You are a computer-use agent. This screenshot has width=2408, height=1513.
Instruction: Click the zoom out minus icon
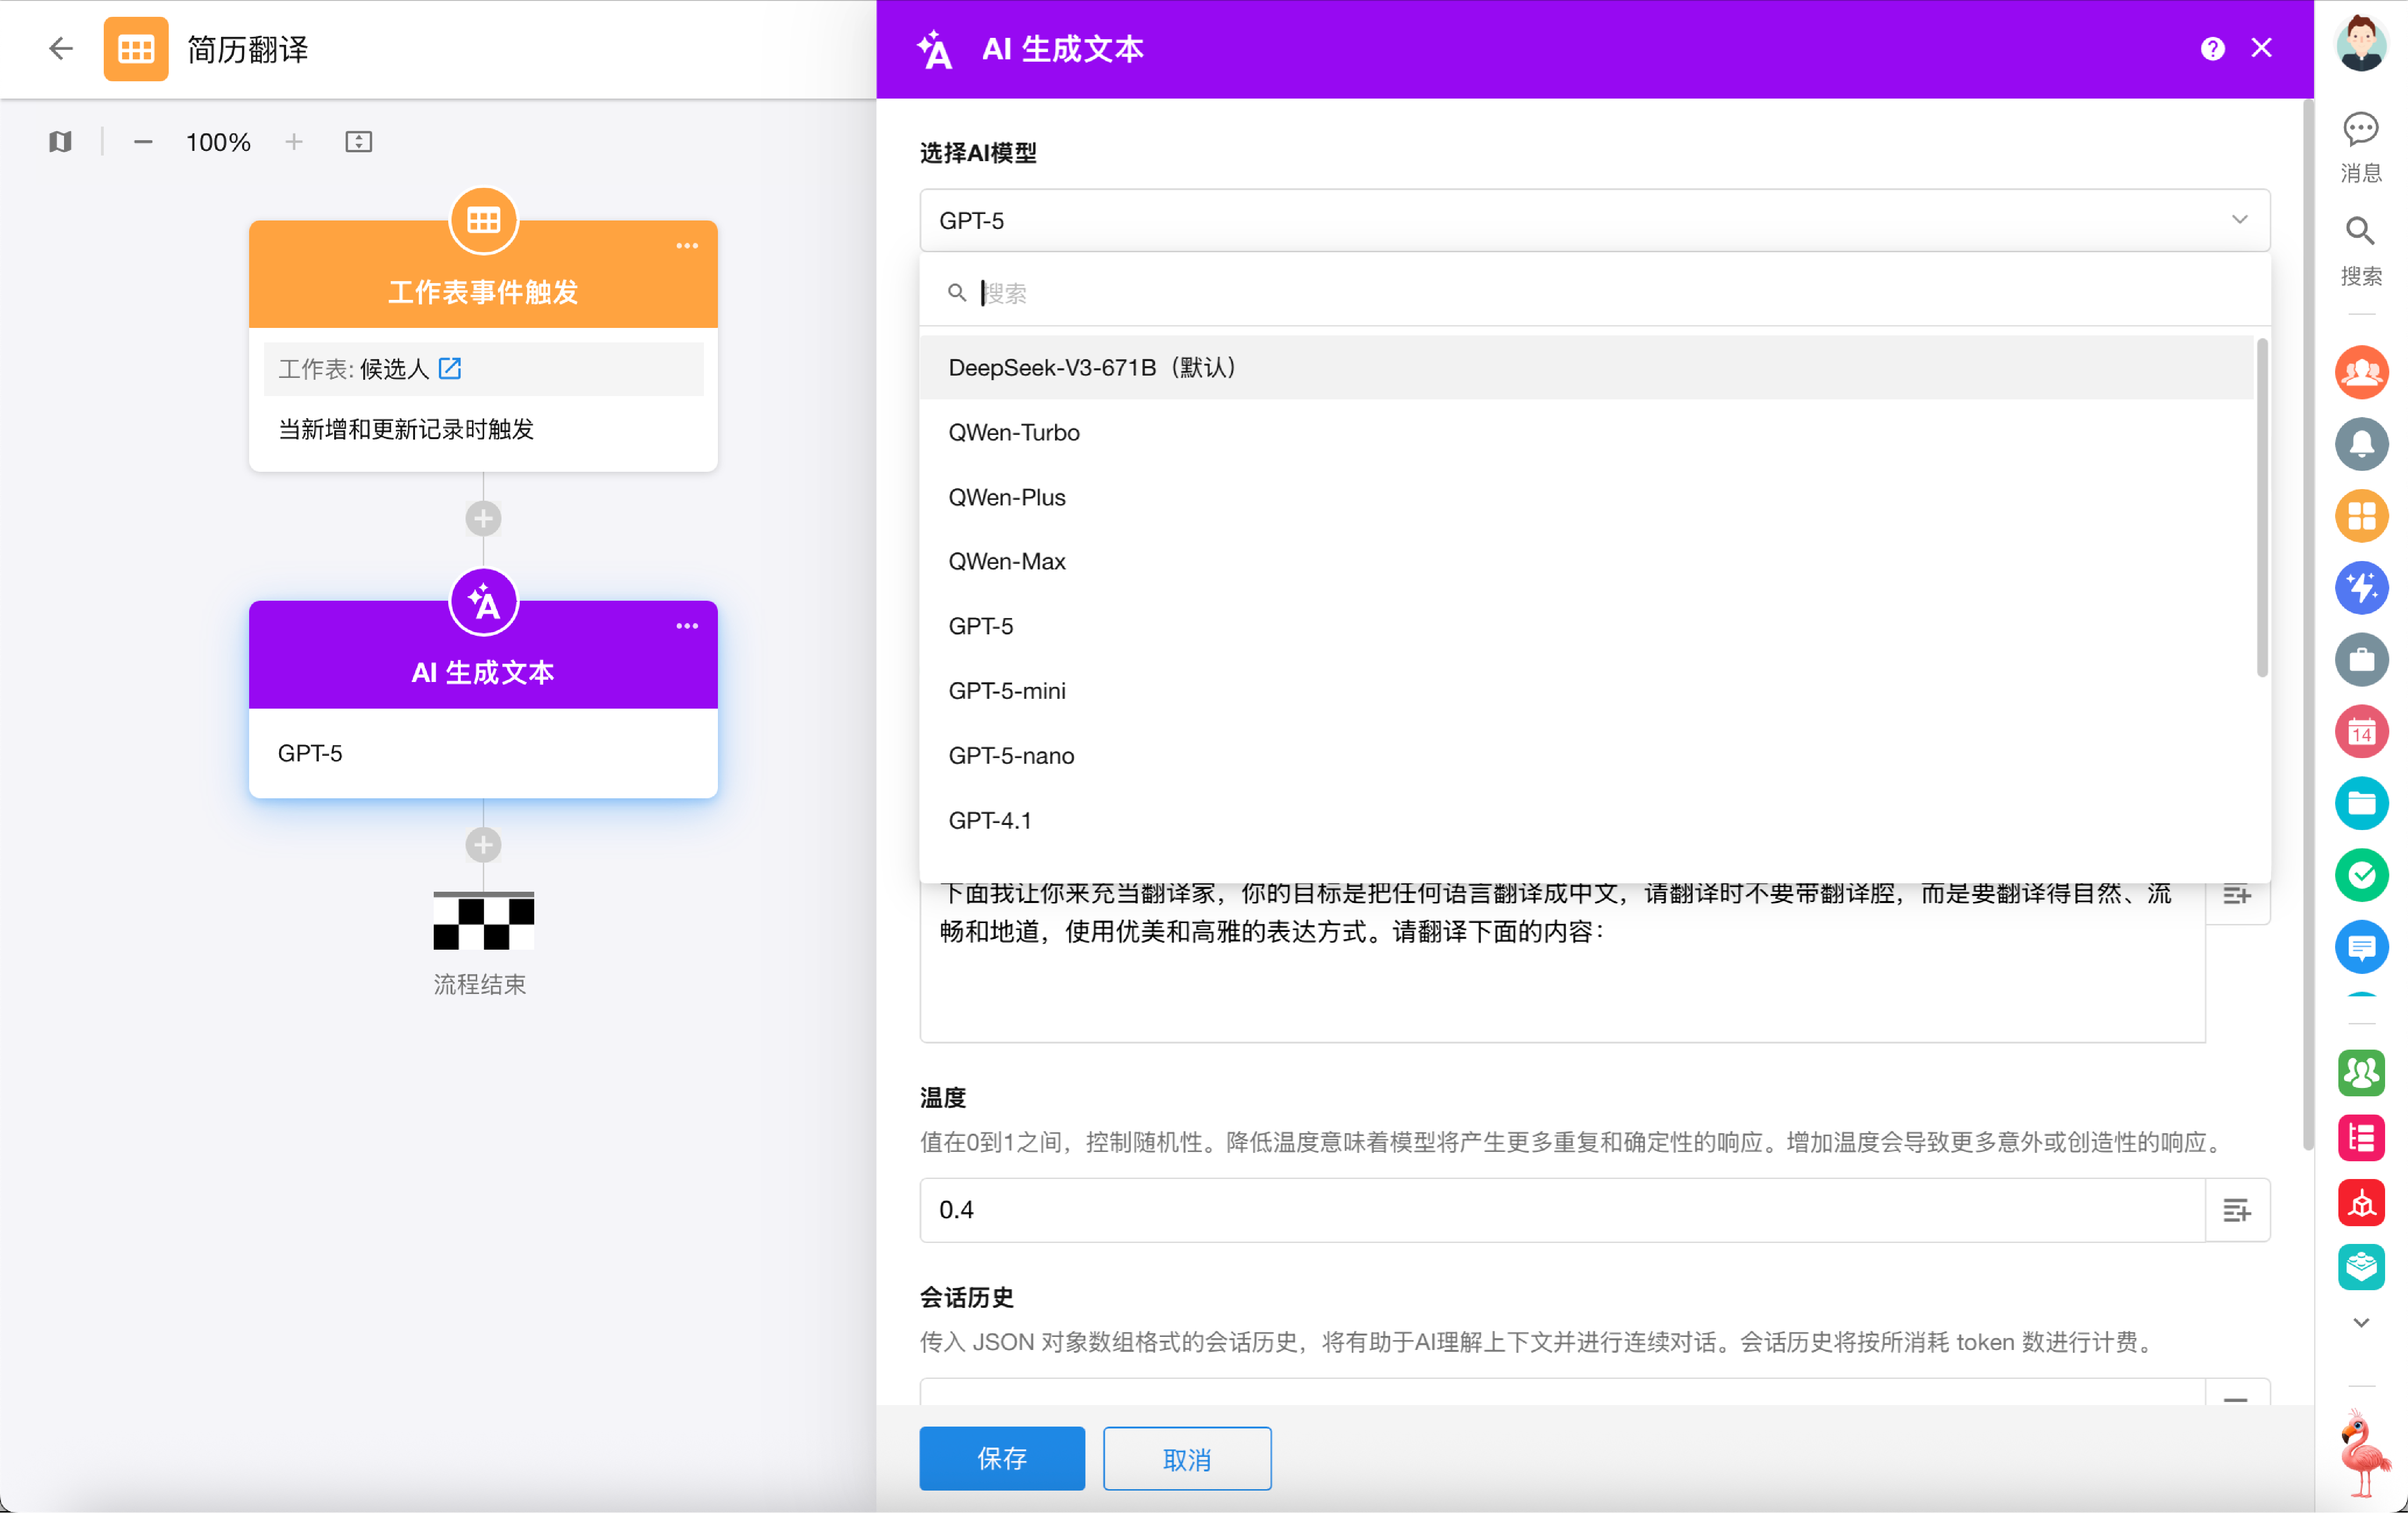coord(143,142)
